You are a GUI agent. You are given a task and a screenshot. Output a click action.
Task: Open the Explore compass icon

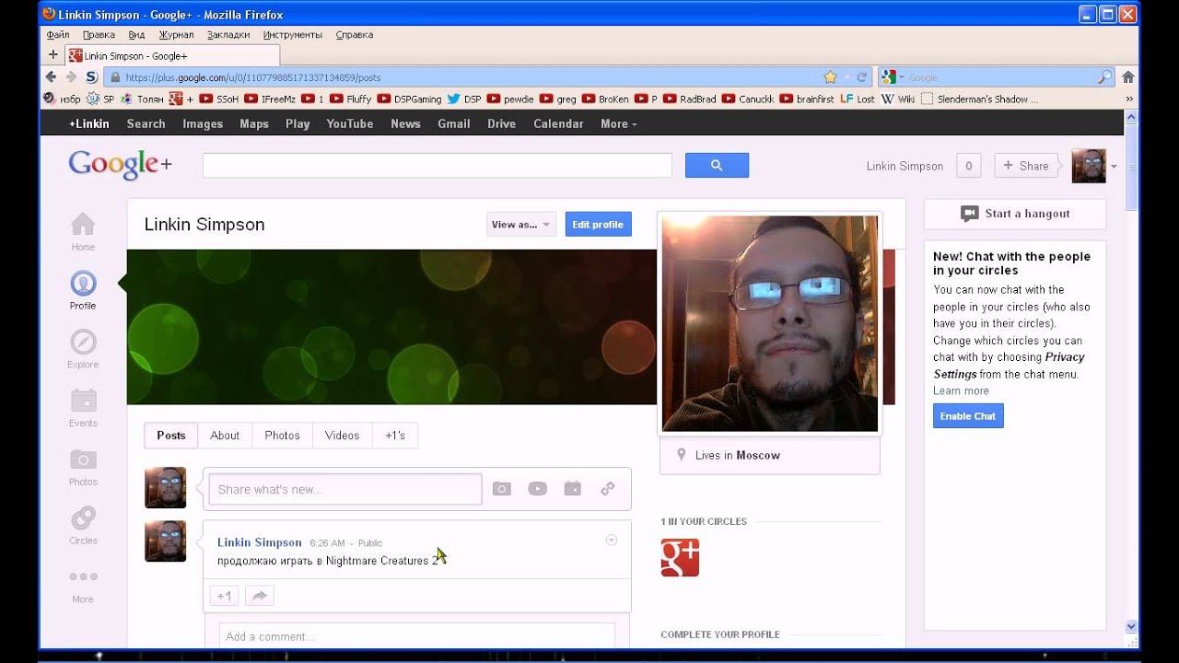pos(83,342)
